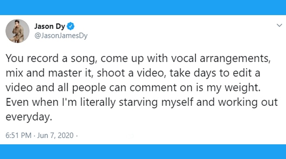Click the tweet line starting 'You record a song'
The width and height of the screenshot is (286, 159).
138,59
